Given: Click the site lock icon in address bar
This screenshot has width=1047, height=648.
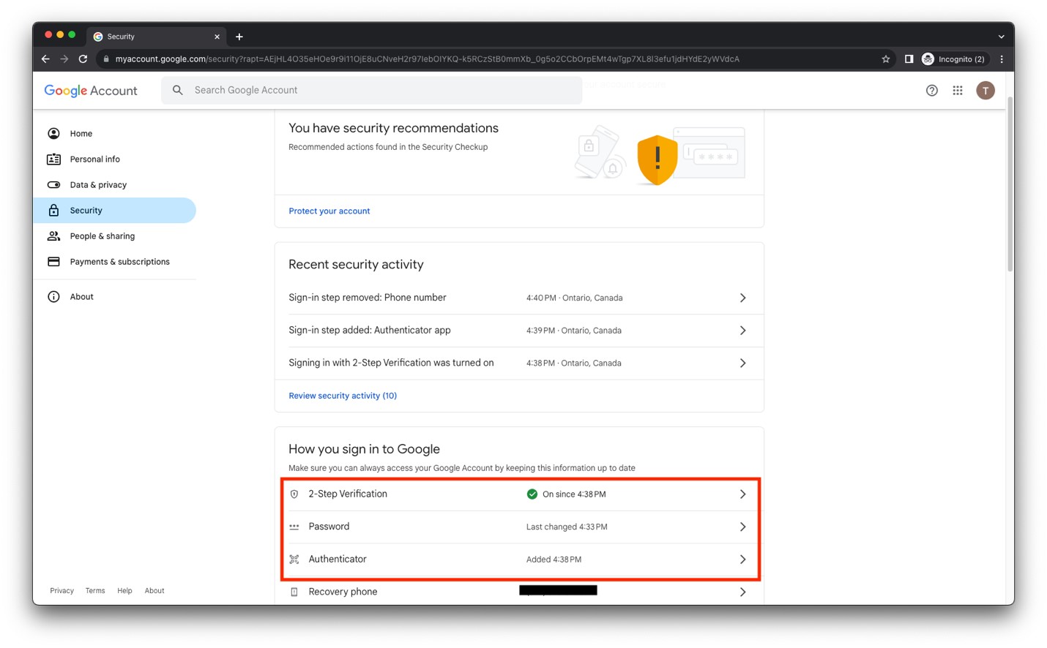Looking at the screenshot, I should coord(106,59).
